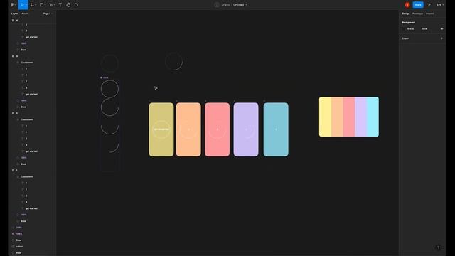Click the Untitled file name
455x256 pixels.
click(x=239, y=5)
